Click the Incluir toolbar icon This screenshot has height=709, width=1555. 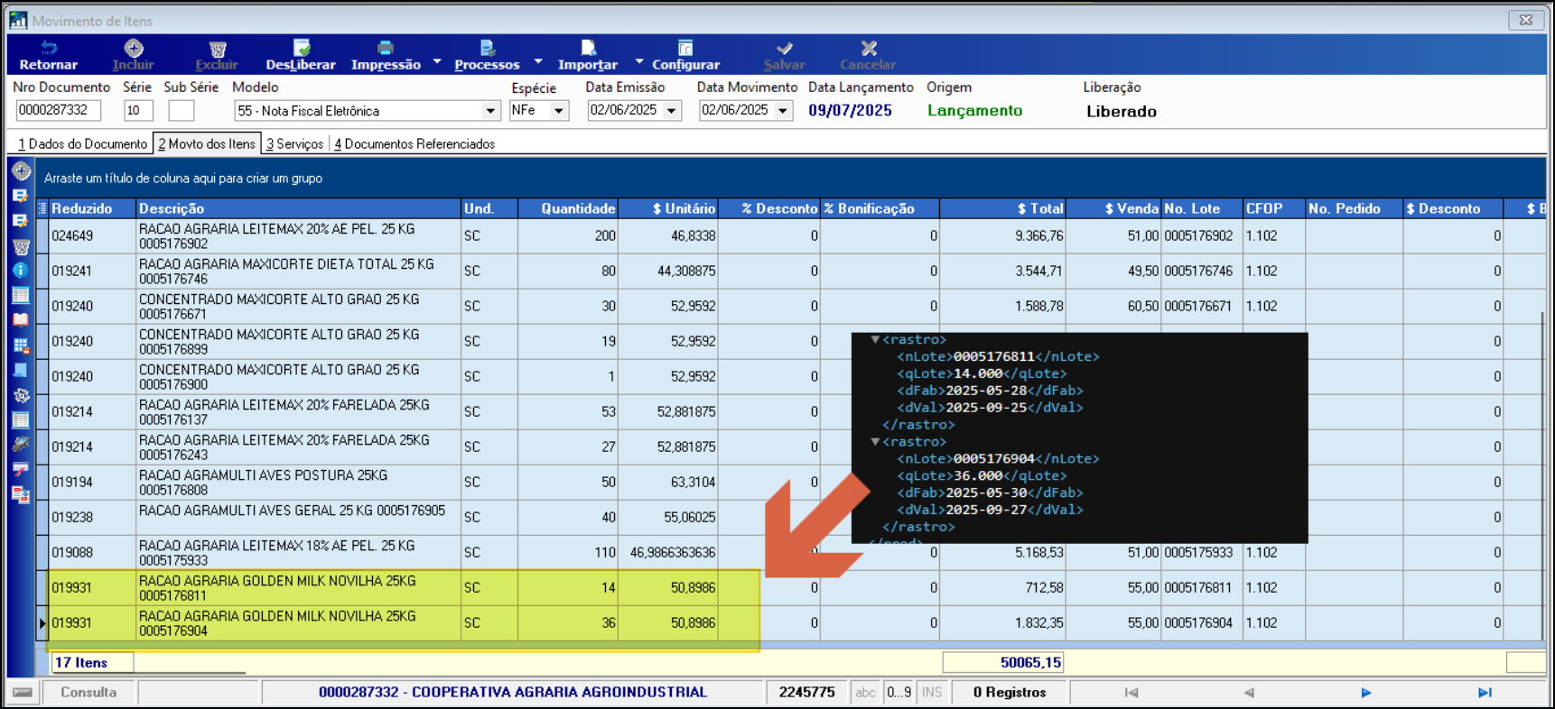[134, 49]
